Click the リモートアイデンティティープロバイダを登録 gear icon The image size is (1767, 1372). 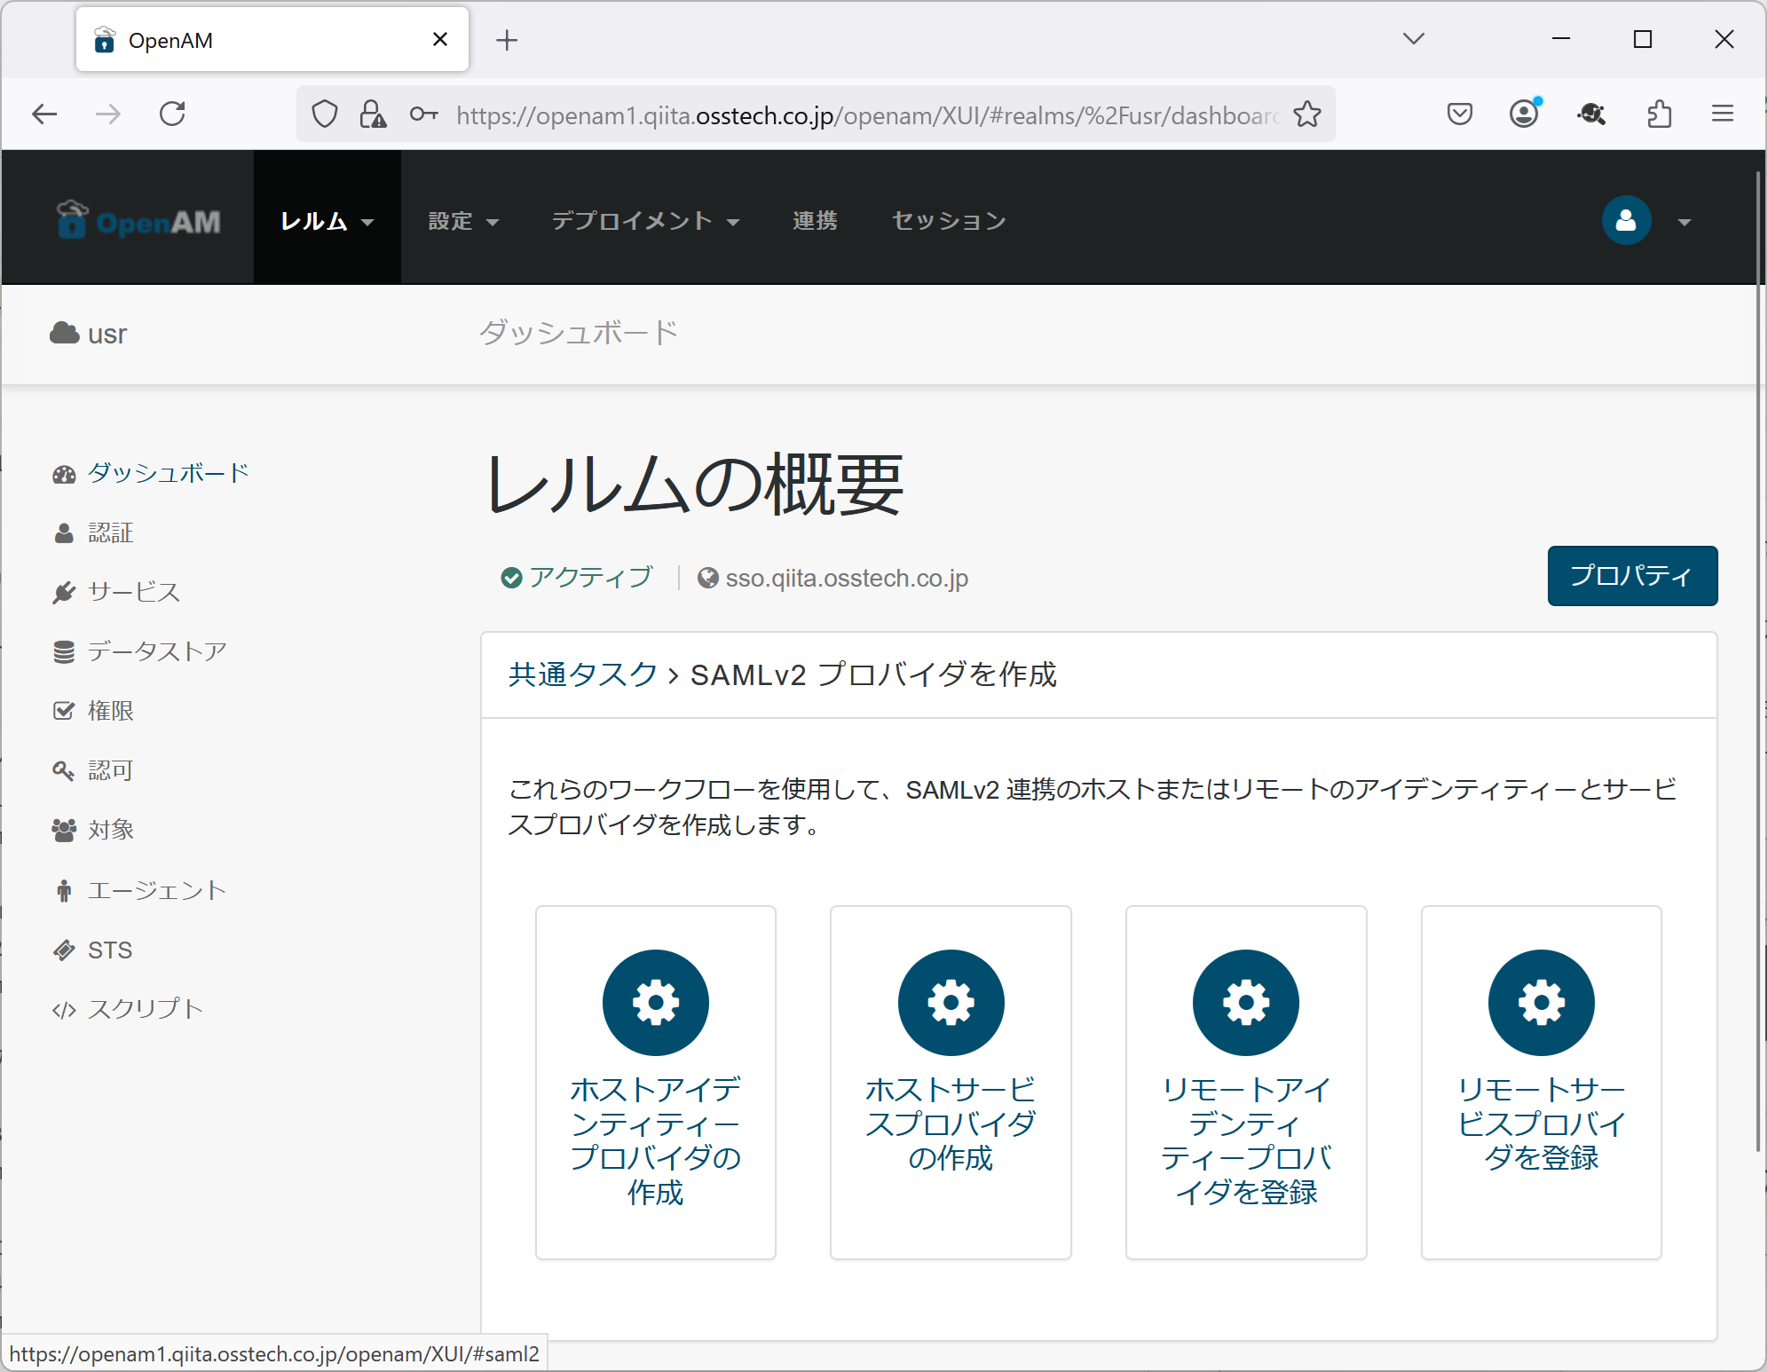click(x=1245, y=1003)
